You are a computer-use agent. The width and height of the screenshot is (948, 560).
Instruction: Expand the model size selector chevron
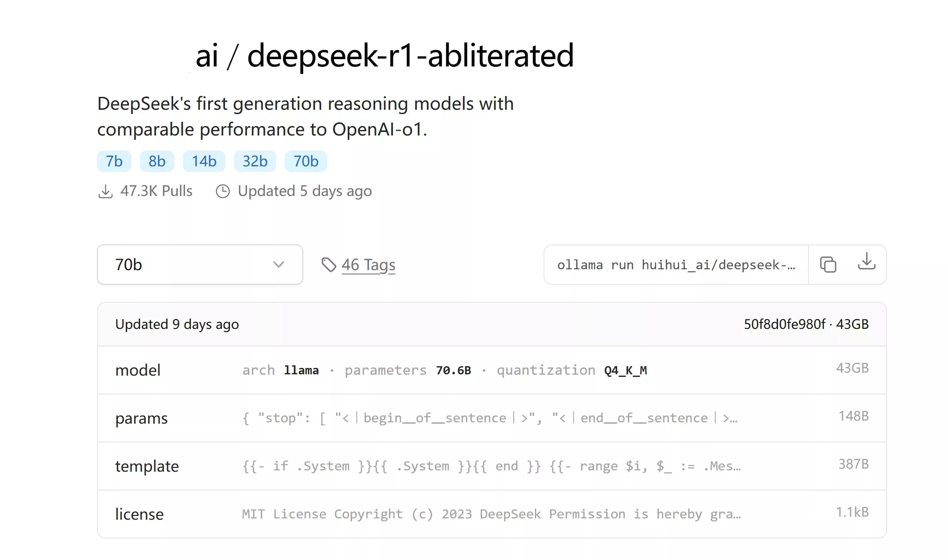279,265
